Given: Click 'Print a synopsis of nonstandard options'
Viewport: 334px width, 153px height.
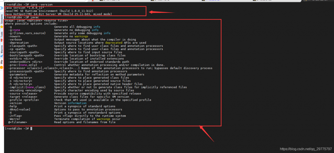Looking at the screenshot, I should point(87,113).
